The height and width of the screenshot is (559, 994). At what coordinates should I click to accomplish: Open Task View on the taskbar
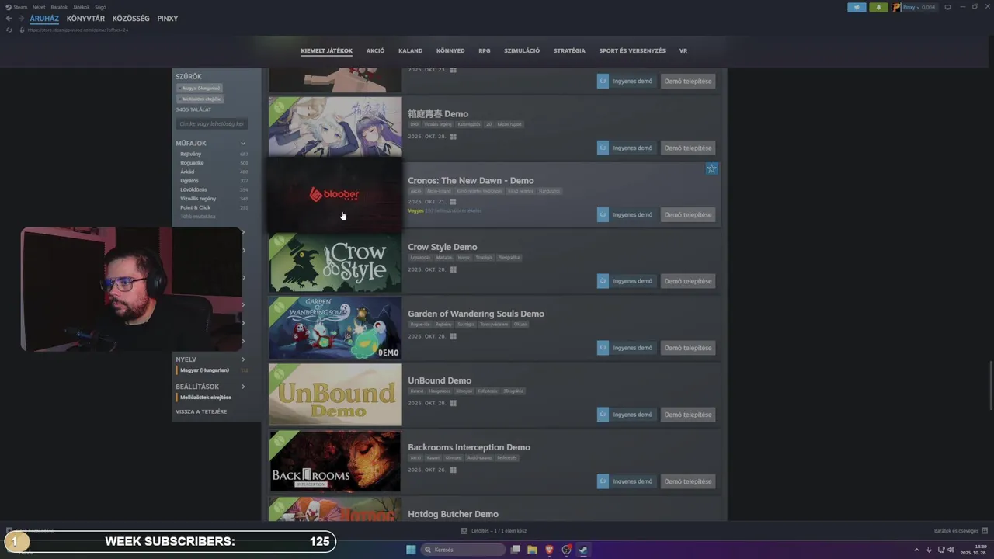pos(515,550)
